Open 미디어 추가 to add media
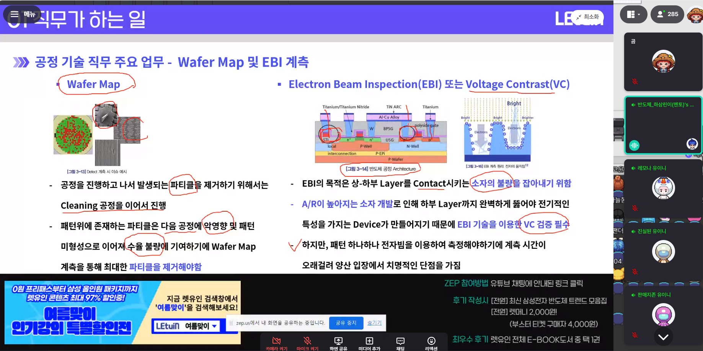The height and width of the screenshot is (351, 703). point(369,343)
